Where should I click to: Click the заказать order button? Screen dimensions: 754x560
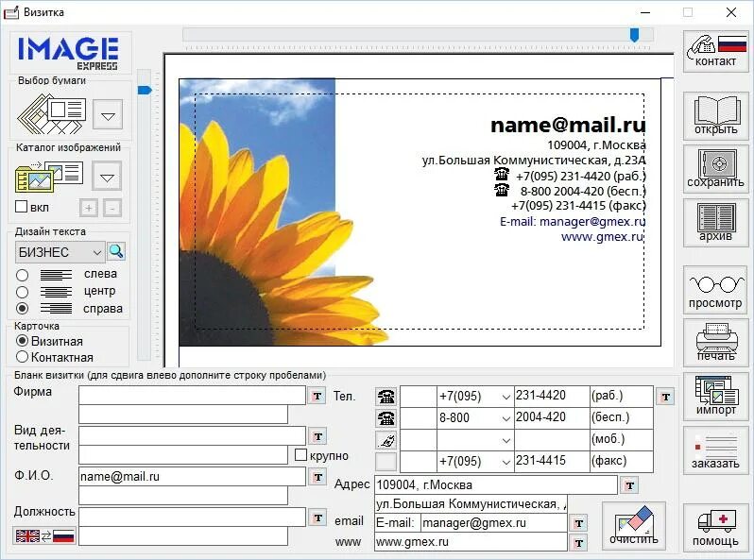point(715,450)
